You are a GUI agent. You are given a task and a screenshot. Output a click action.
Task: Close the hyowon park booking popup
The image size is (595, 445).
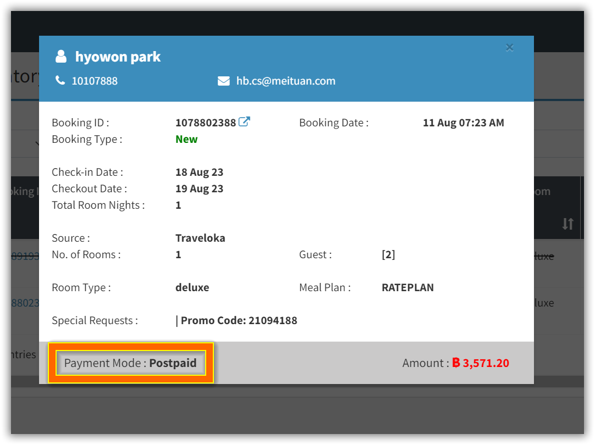[509, 47]
